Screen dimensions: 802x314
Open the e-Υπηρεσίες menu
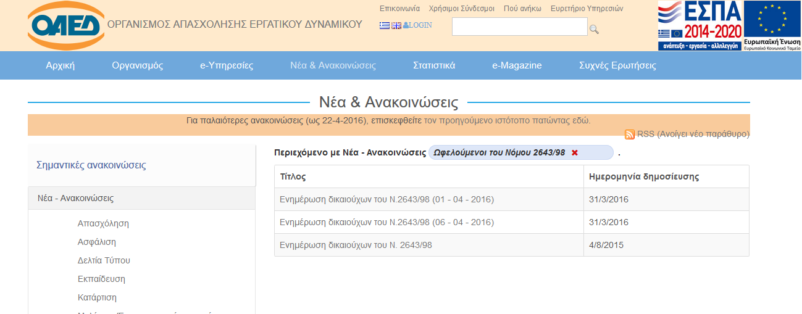(x=227, y=65)
